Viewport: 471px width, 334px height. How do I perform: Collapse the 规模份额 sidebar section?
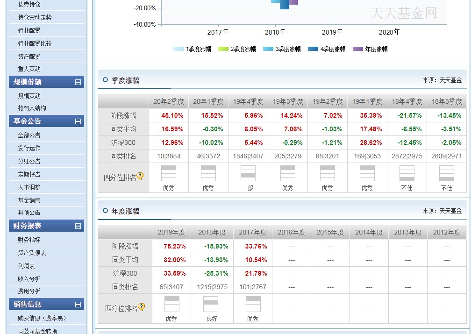point(78,82)
